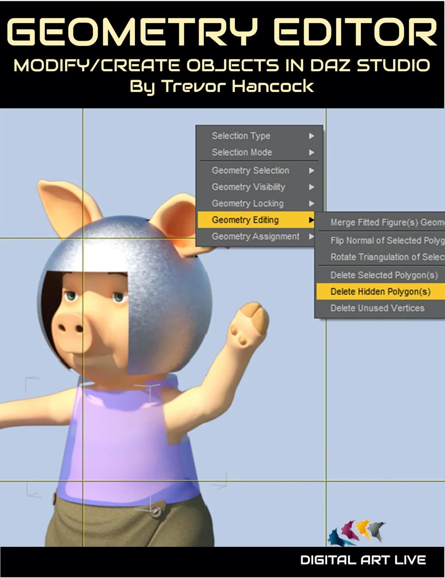Open the Geometry Selection submenu
Image resolution: width=445 pixels, height=578 pixels.
[259, 171]
